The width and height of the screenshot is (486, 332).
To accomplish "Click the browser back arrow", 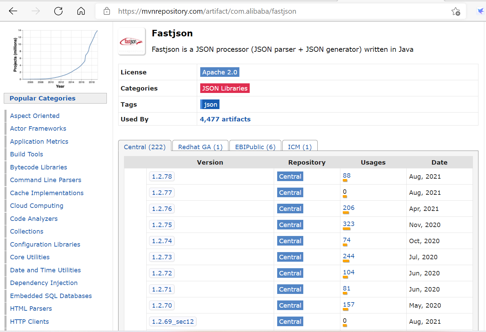I will point(13,11).
